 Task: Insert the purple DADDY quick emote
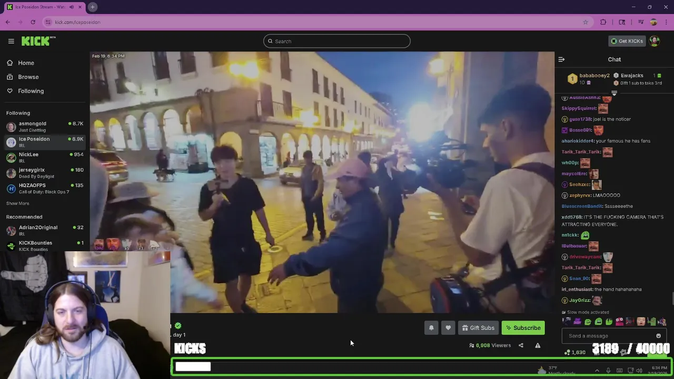[x=577, y=322]
